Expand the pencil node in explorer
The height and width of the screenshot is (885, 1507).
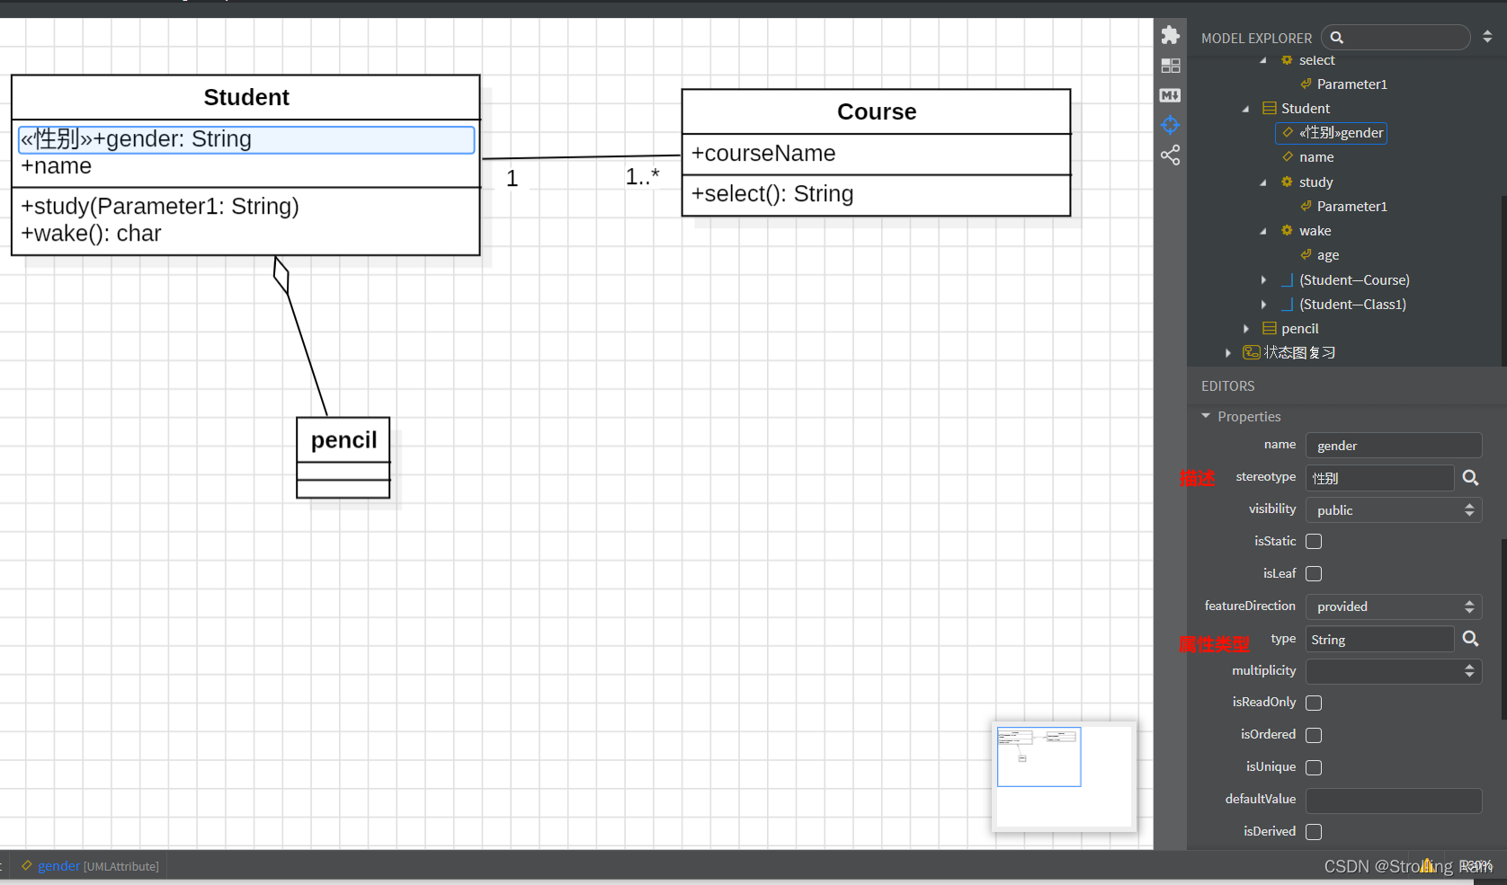(1245, 328)
